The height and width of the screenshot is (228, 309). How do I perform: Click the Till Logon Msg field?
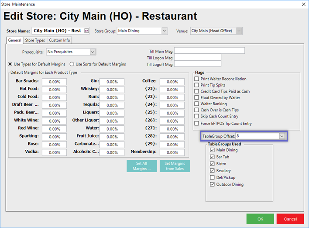(x=198, y=57)
